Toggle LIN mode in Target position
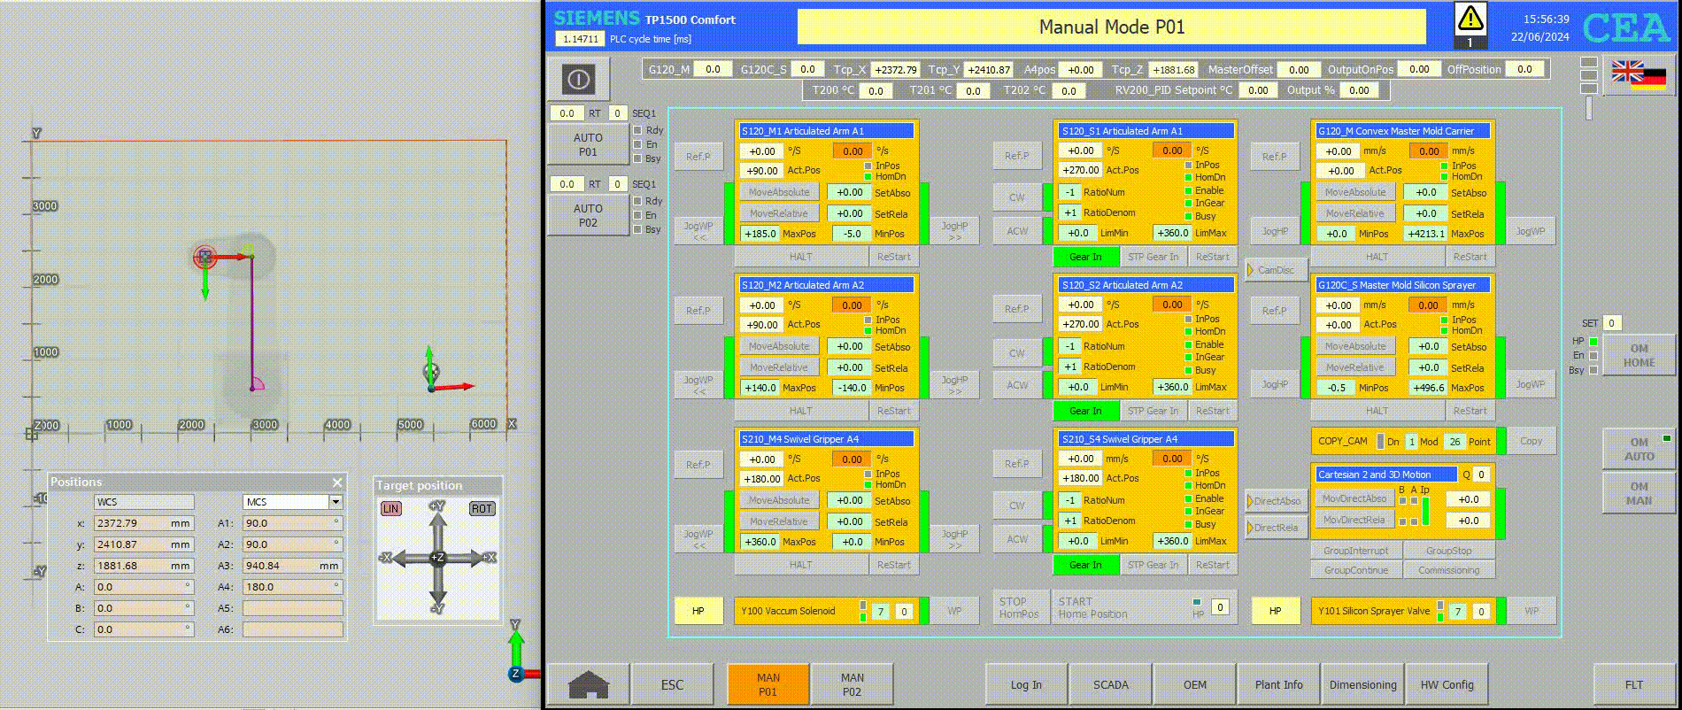1682x710 pixels. tap(390, 509)
